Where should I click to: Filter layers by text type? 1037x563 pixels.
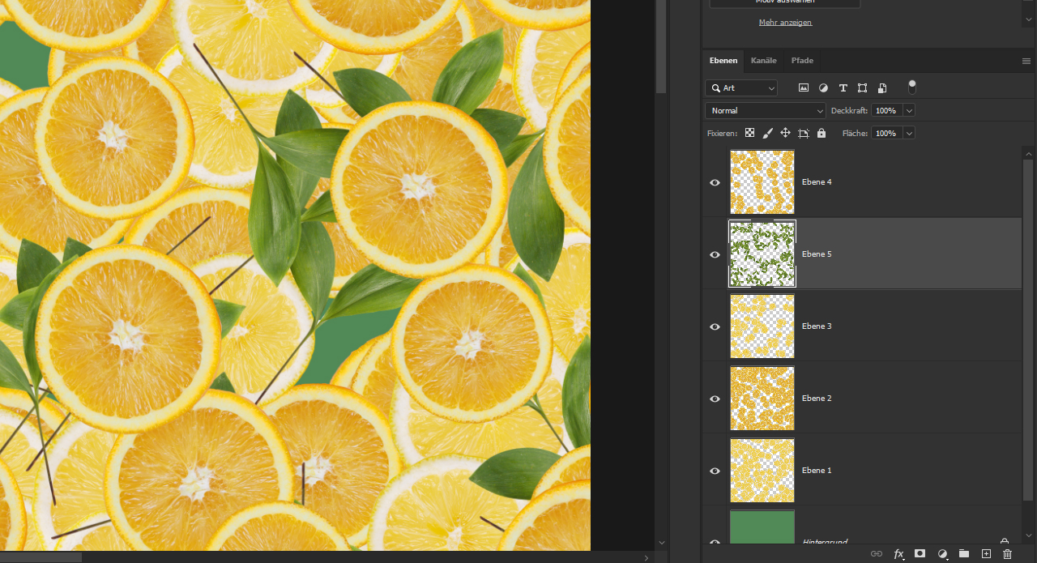[843, 87]
